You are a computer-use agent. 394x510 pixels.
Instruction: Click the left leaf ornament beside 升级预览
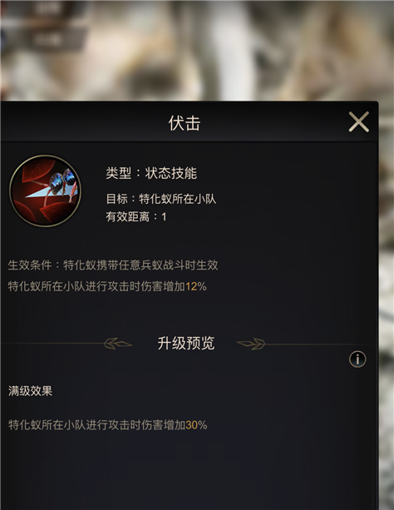pyautogui.click(x=118, y=344)
